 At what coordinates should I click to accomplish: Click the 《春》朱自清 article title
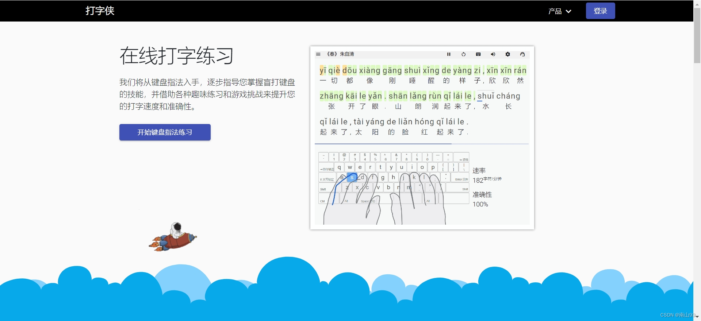[x=340, y=54]
